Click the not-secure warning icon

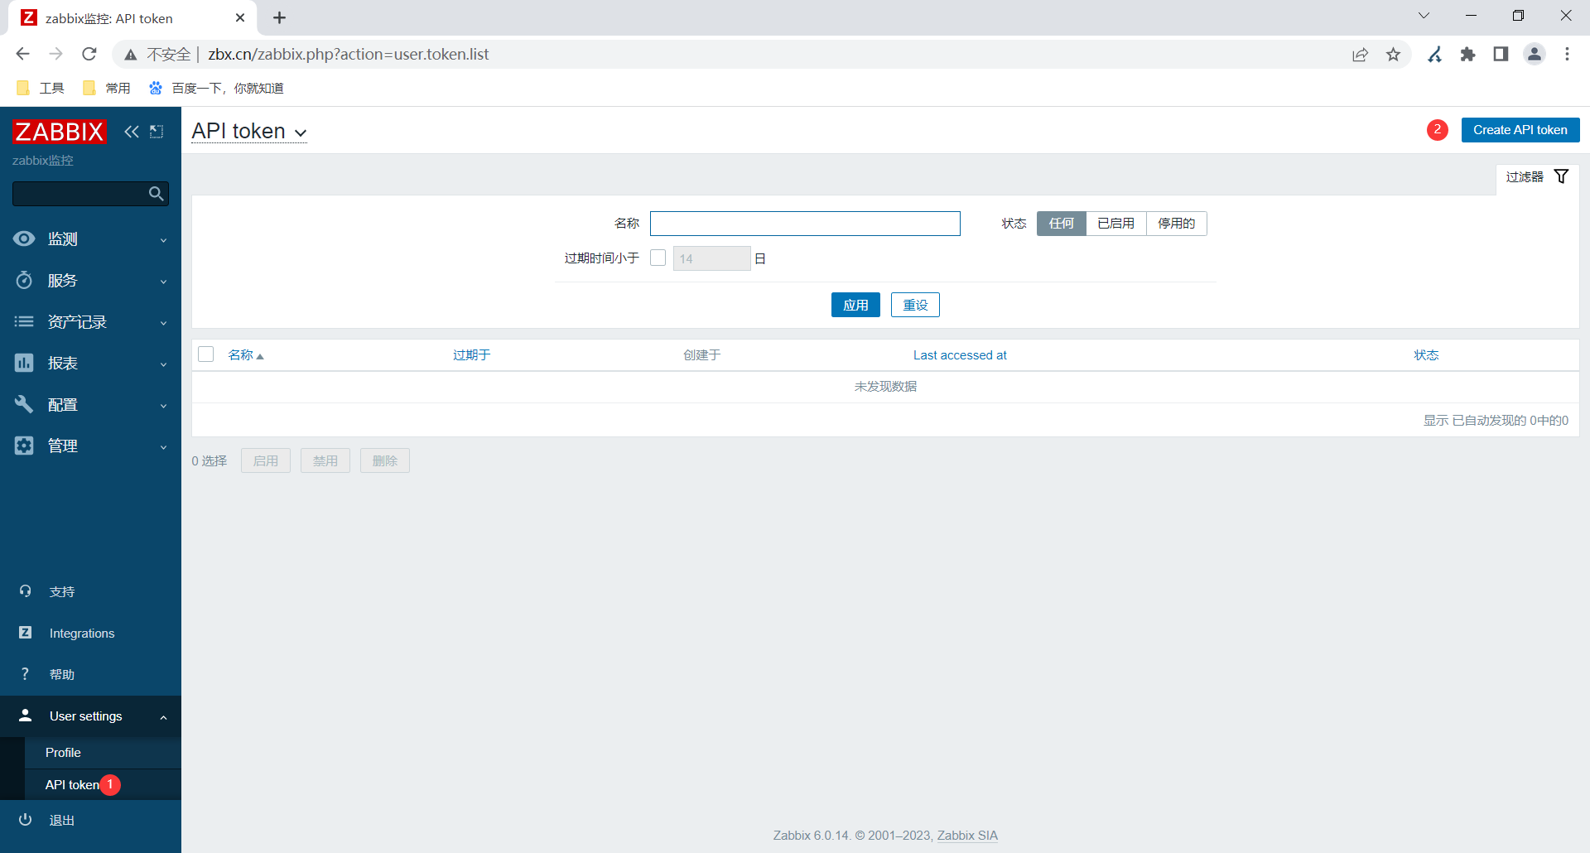pos(131,55)
